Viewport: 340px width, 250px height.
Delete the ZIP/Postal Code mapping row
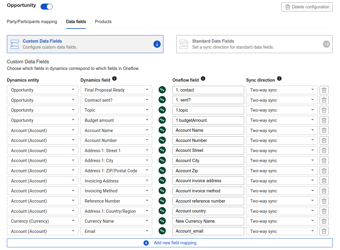tap(324, 171)
